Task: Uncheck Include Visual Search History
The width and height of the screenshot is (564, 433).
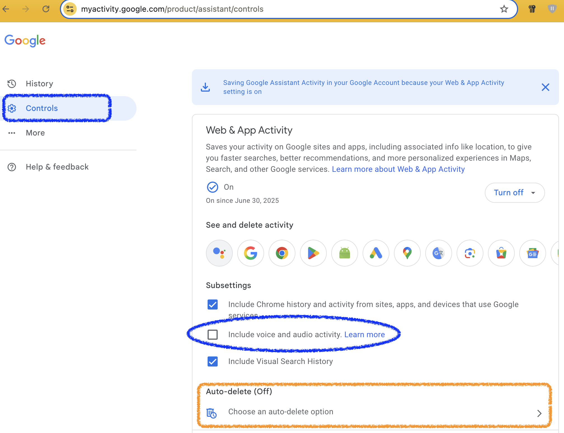Action: tap(213, 361)
